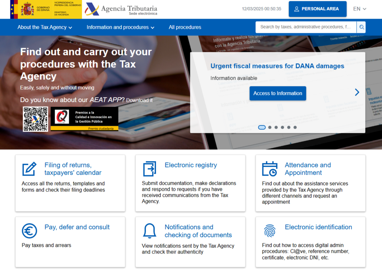This screenshot has height=275, width=382.
Task: Go to Agencia Tributaria home logo
Action: pos(121,10)
